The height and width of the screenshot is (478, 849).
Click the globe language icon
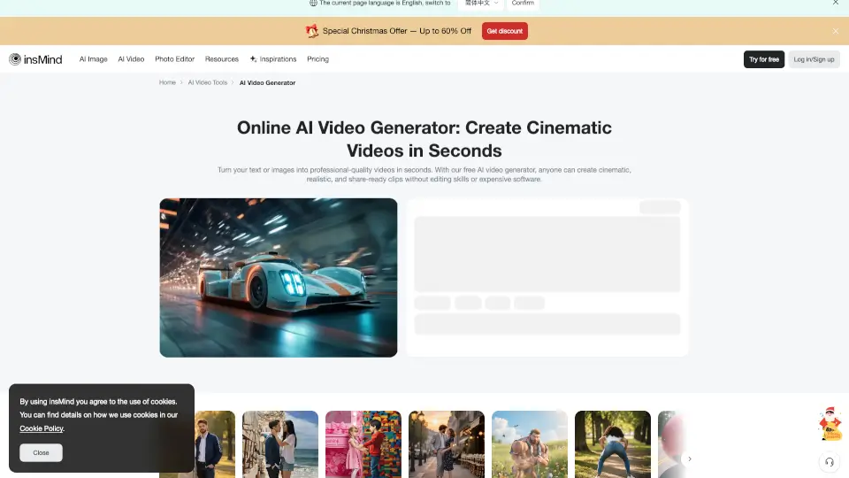point(313,3)
